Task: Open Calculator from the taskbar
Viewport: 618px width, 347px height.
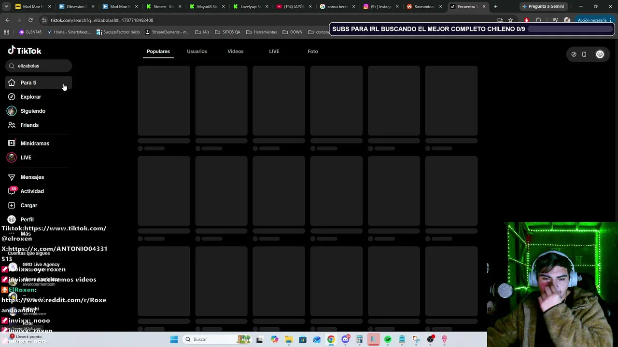Action: point(359,339)
